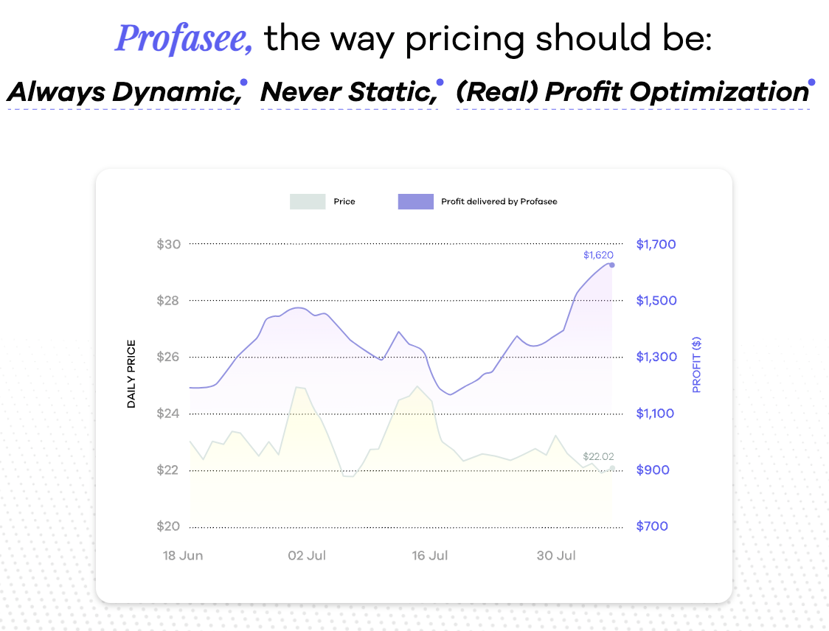Click the blue dot after "Profit Optimization"
This screenshot has height=631, width=829.
811,83
